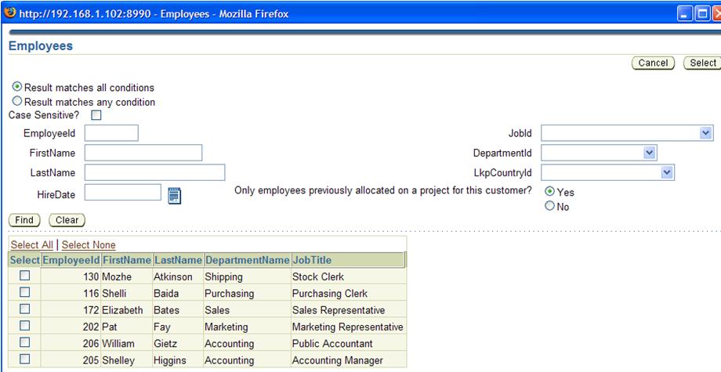Choose No for previously allocated employees

click(x=549, y=206)
